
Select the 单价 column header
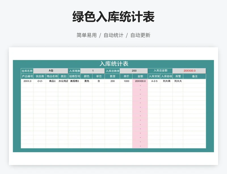126,76
